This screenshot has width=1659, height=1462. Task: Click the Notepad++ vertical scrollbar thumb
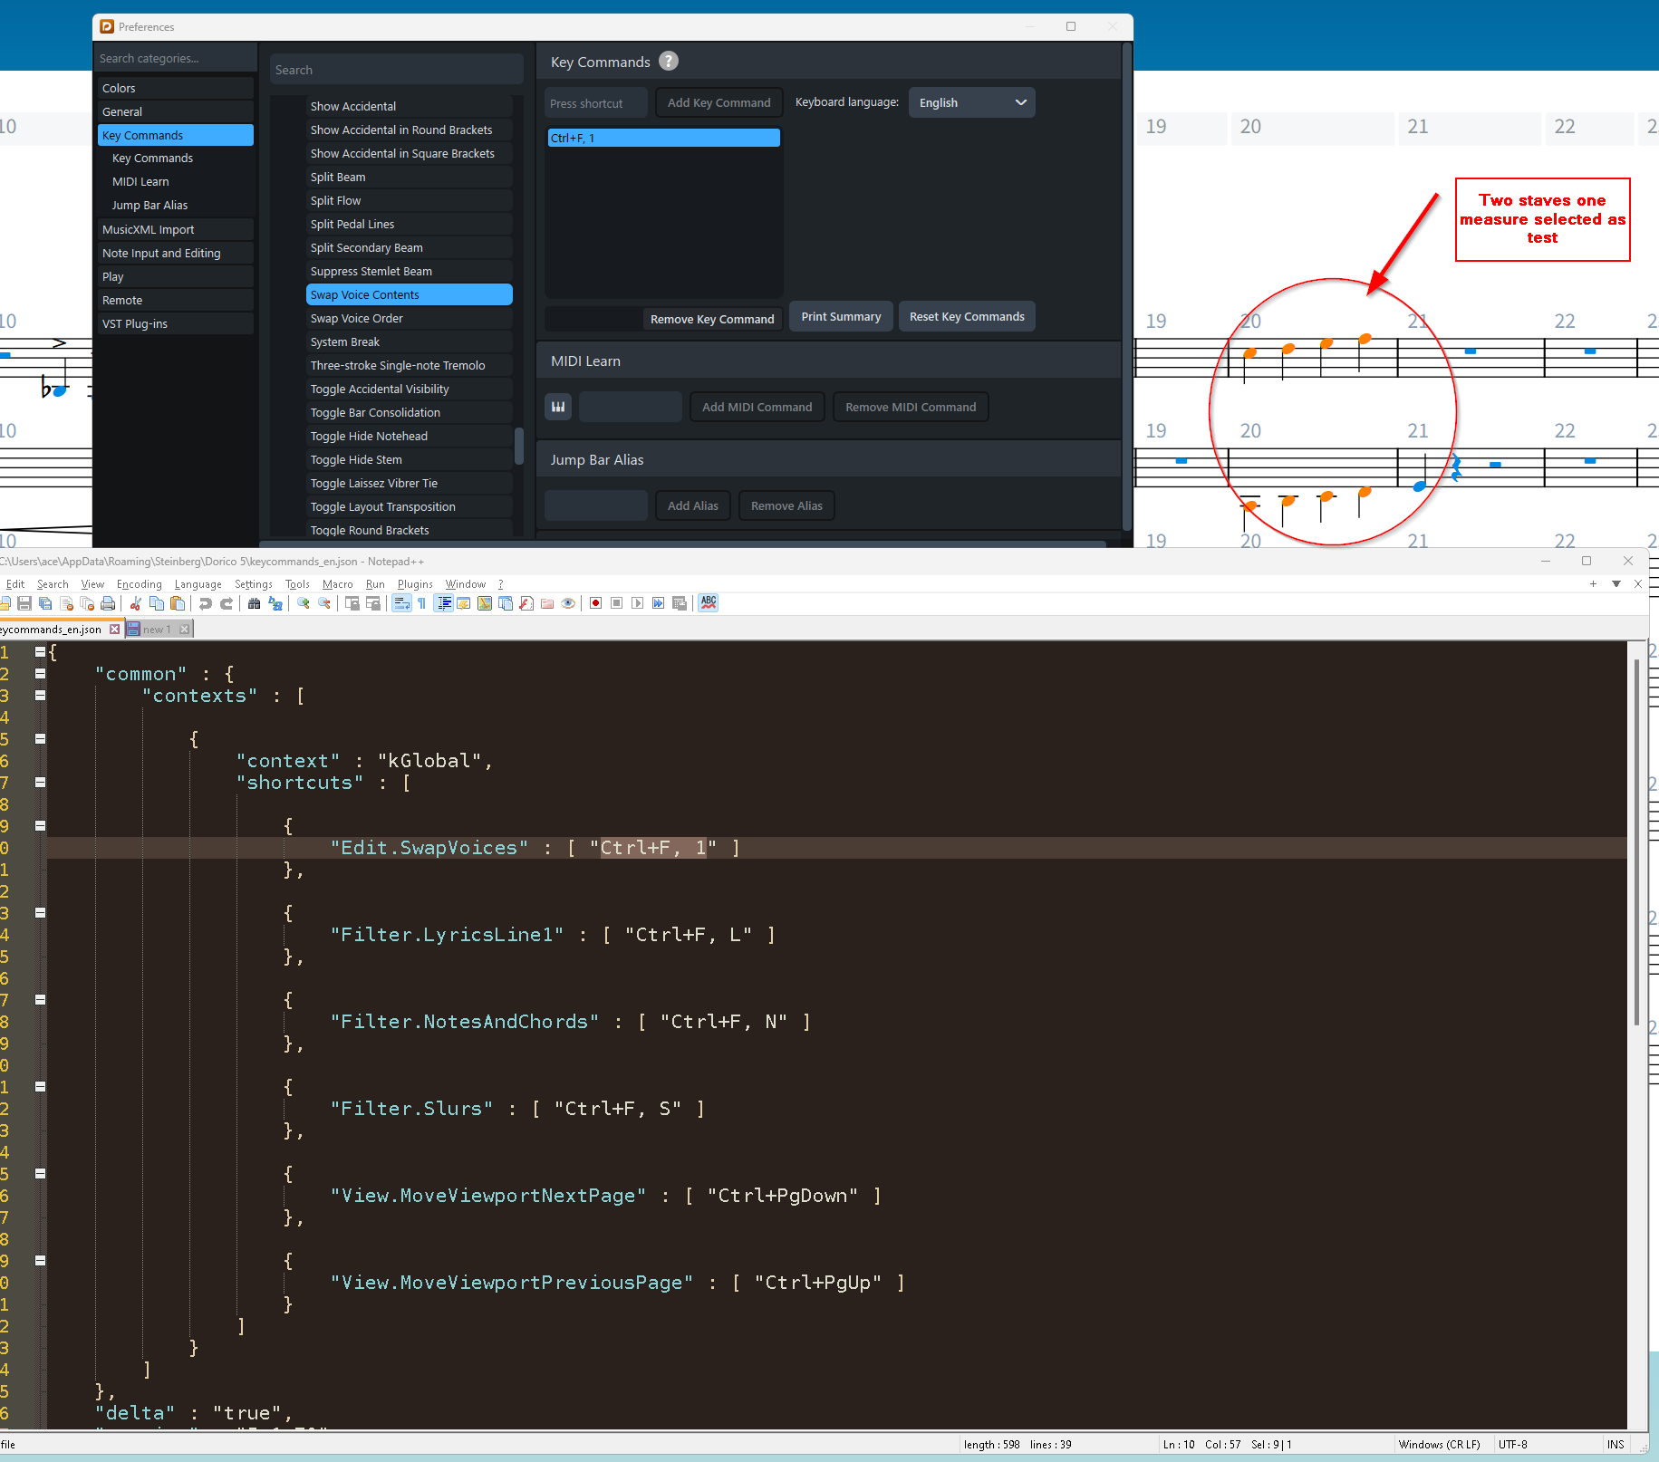click(x=1636, y=842)
